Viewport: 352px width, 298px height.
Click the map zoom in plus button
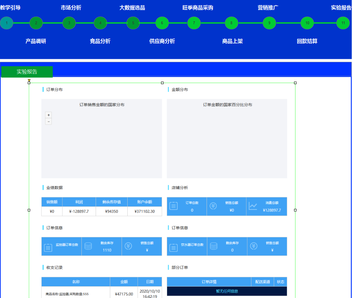point(48,115)
